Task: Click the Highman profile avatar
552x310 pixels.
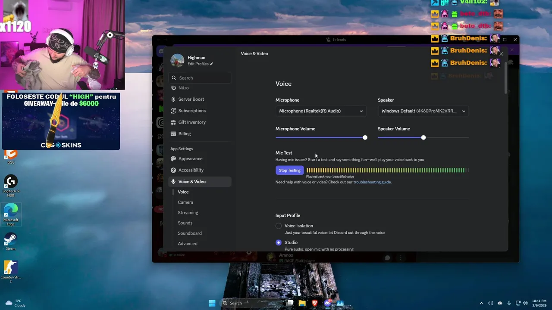Action: [177, 60]
